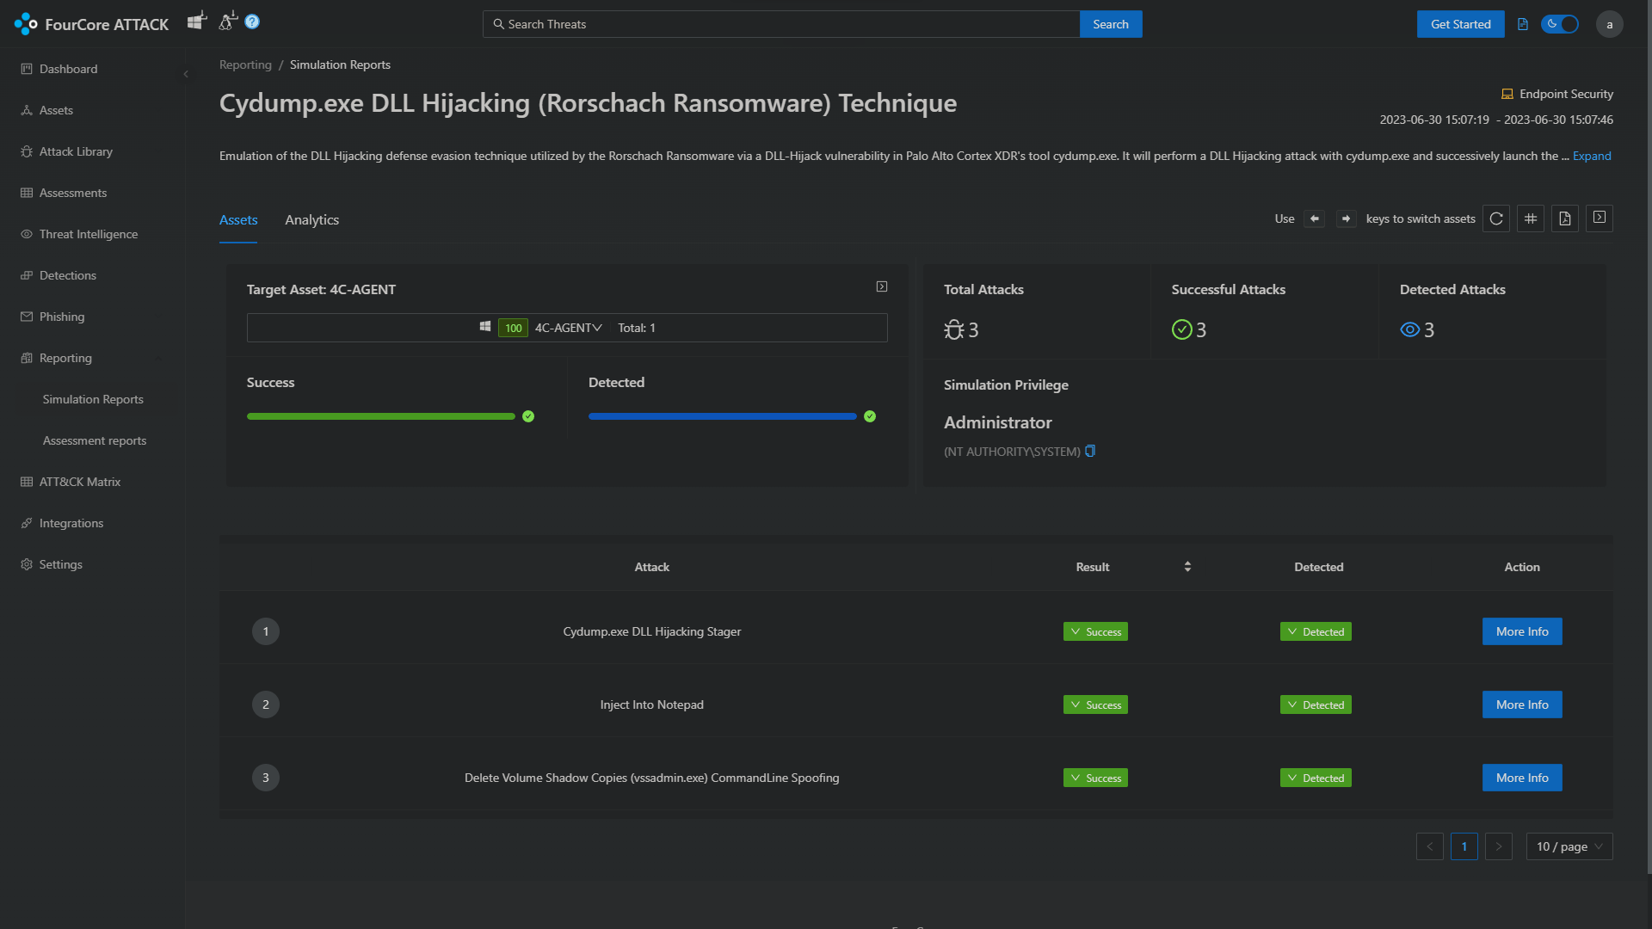Click Detected Attacks eye icon

point(1409,329)
